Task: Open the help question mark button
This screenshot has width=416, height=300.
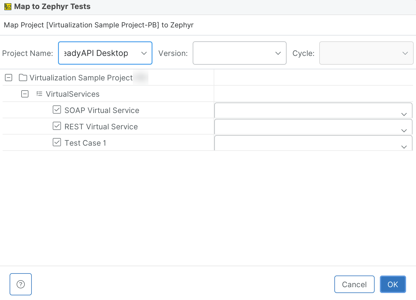Action: pyautogui.click(x=21, y=284)
